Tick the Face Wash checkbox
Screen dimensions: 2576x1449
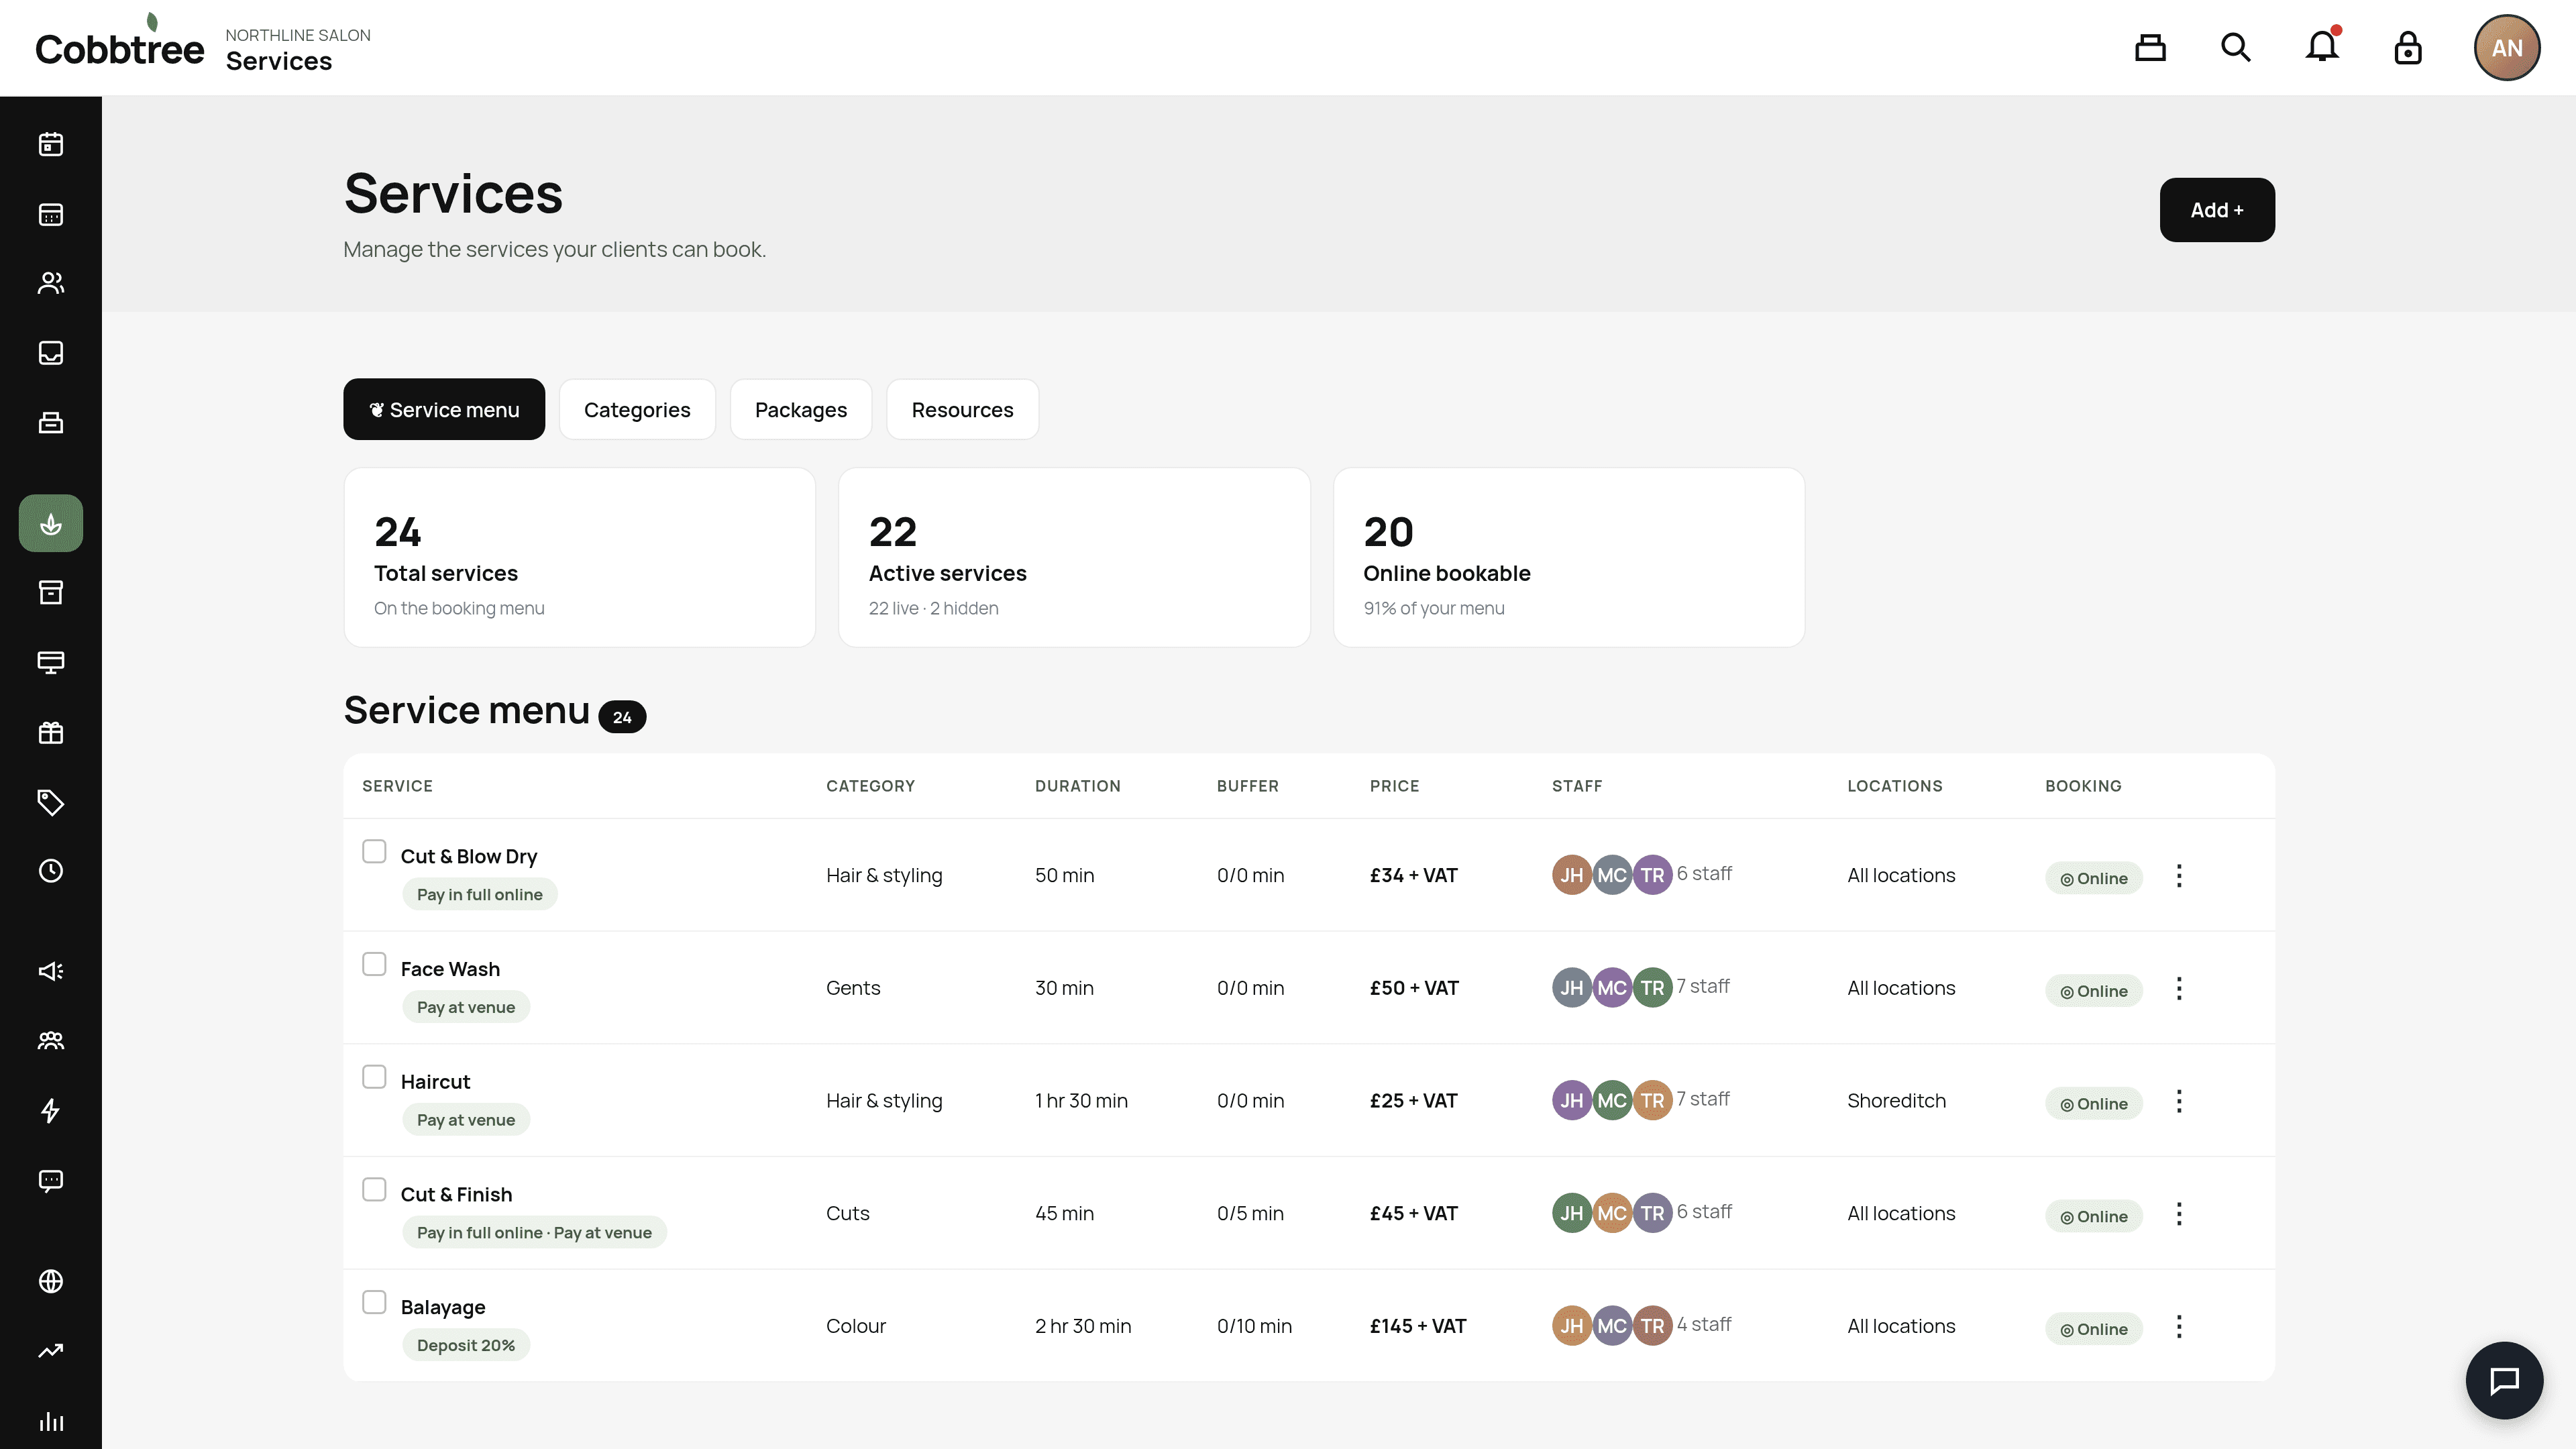tap(374, 964)
